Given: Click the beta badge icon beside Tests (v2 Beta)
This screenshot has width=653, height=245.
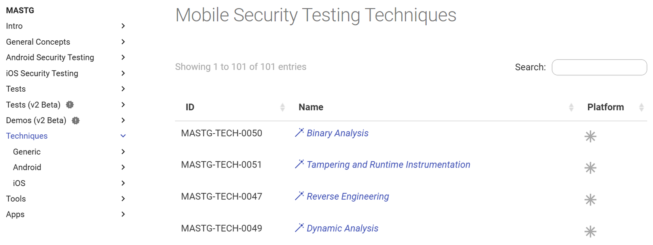Looking at the screenshot, I should tap(70, 105).
